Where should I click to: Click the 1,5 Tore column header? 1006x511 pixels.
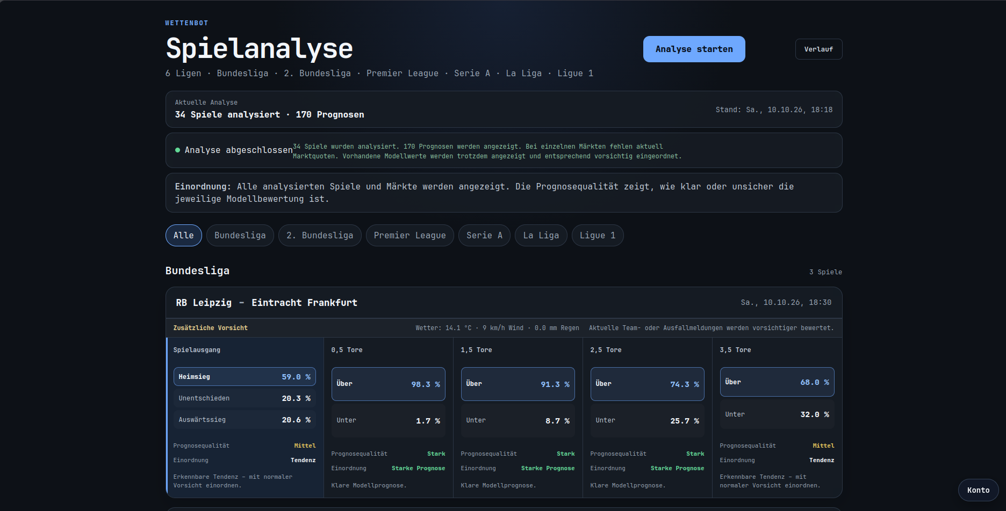pos(476,349)
